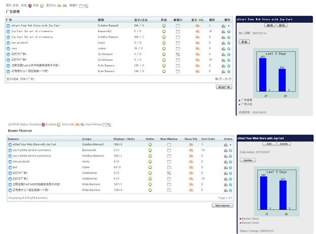The width and height of the screenshot is (316, 234).
Task: Click 'Page 1 of 1' text
Action: click(x=225, y=198)
